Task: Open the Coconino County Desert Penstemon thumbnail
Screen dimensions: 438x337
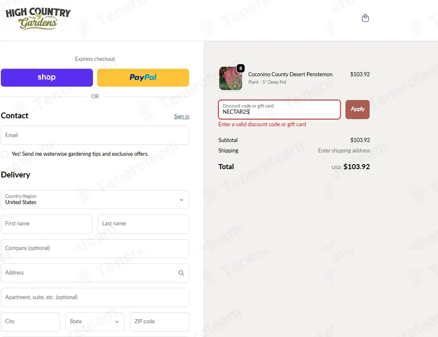Action: coord(230,78)
